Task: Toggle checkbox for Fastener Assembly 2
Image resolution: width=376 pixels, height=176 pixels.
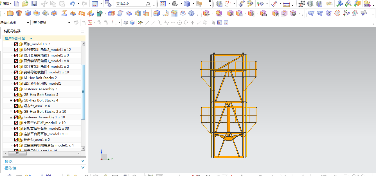Action: [x=16, y=89]
